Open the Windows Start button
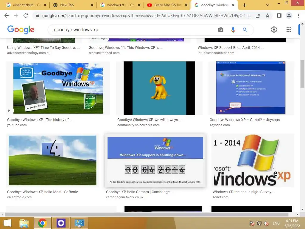 point(7,223)
